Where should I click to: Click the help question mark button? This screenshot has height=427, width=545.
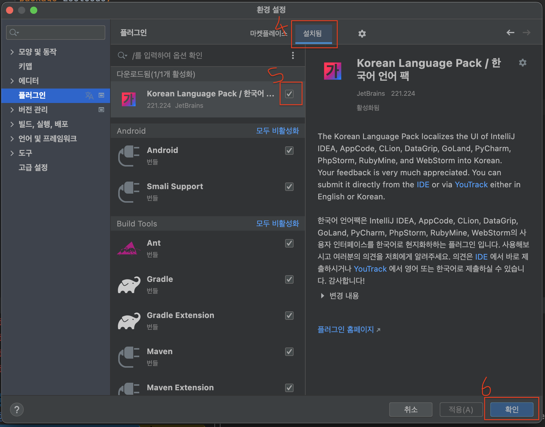[x=17, y=410]
